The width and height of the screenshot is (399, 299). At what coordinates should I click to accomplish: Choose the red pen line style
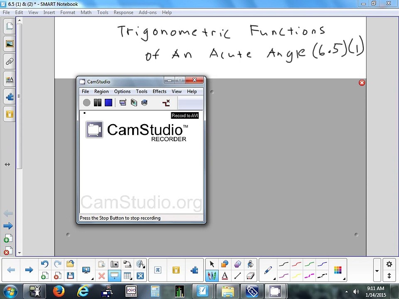pyautogui.click(x=296, y=265)
